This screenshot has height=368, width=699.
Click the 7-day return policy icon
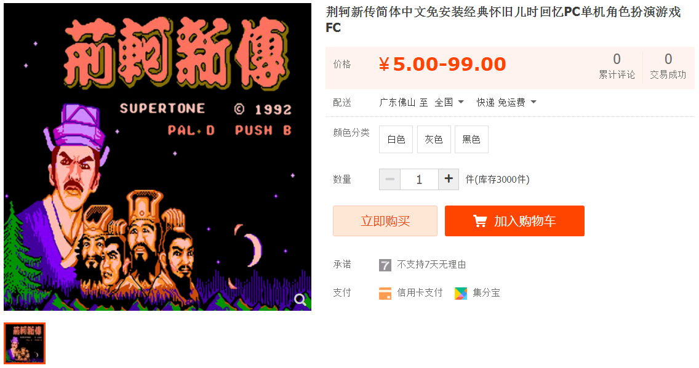click(x=385, y=265)
